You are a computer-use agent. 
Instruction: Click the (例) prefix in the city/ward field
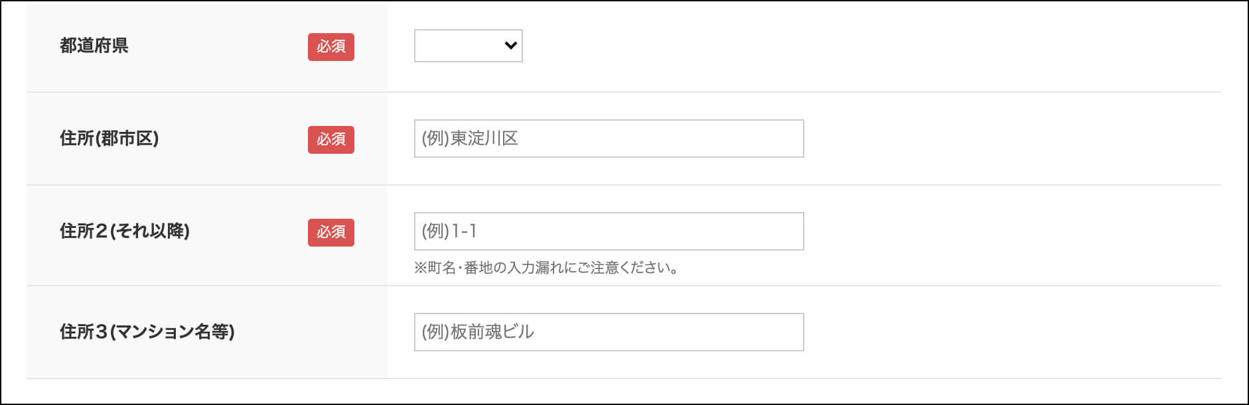point(435,139)
